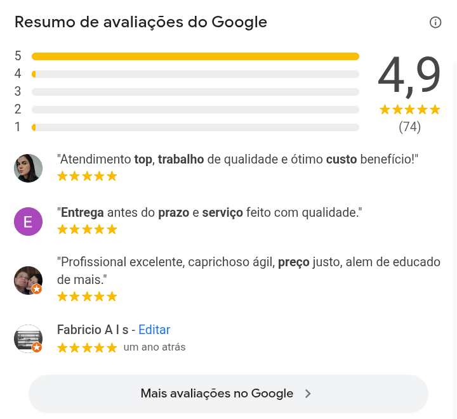
Task: Select the 4-star rating bar
Action: pos(195,74)
